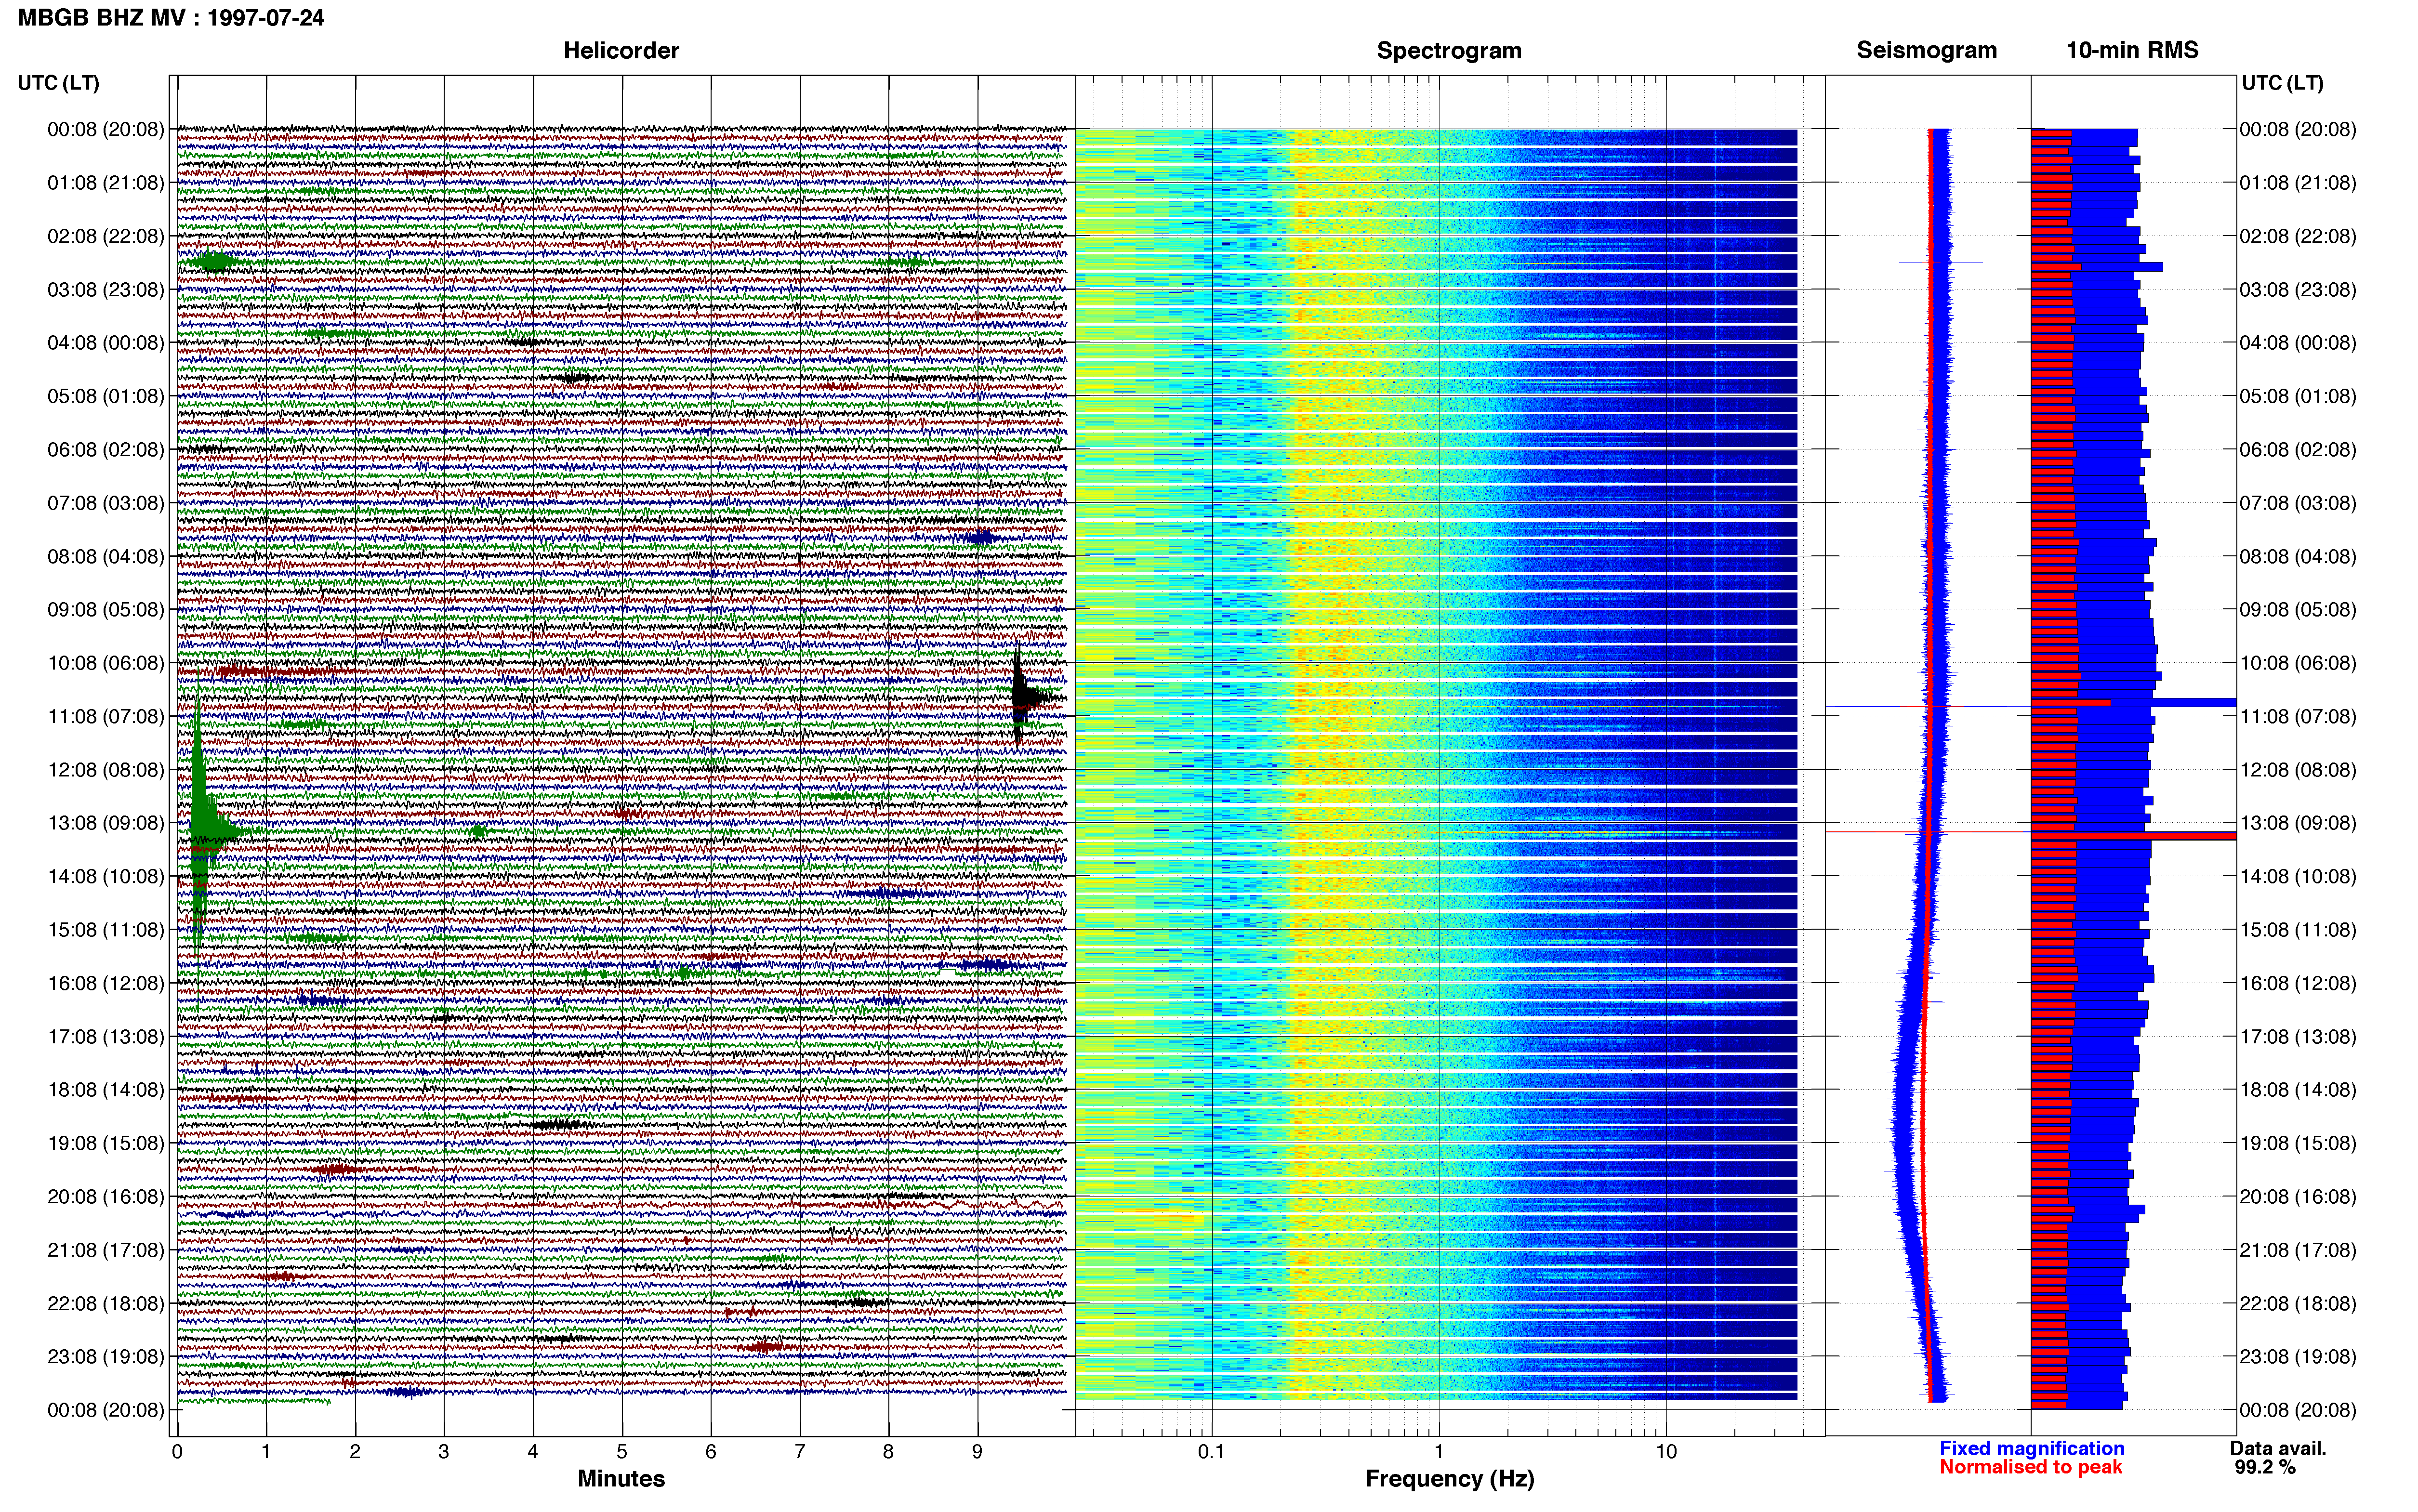Click left time label '19:08 (15:08)'
This screenshot has width=2418, height=1512.
(105, 1143)
